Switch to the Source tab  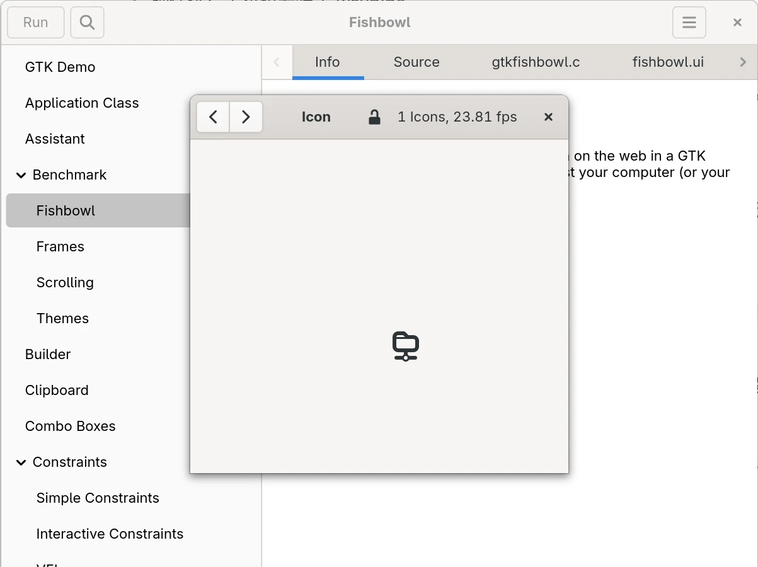[x=416, y=62]
